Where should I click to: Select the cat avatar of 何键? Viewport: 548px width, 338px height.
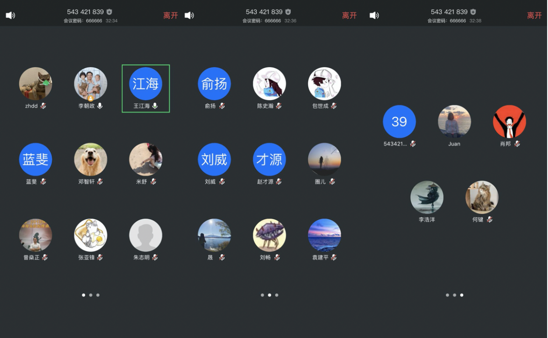(482, 197)
